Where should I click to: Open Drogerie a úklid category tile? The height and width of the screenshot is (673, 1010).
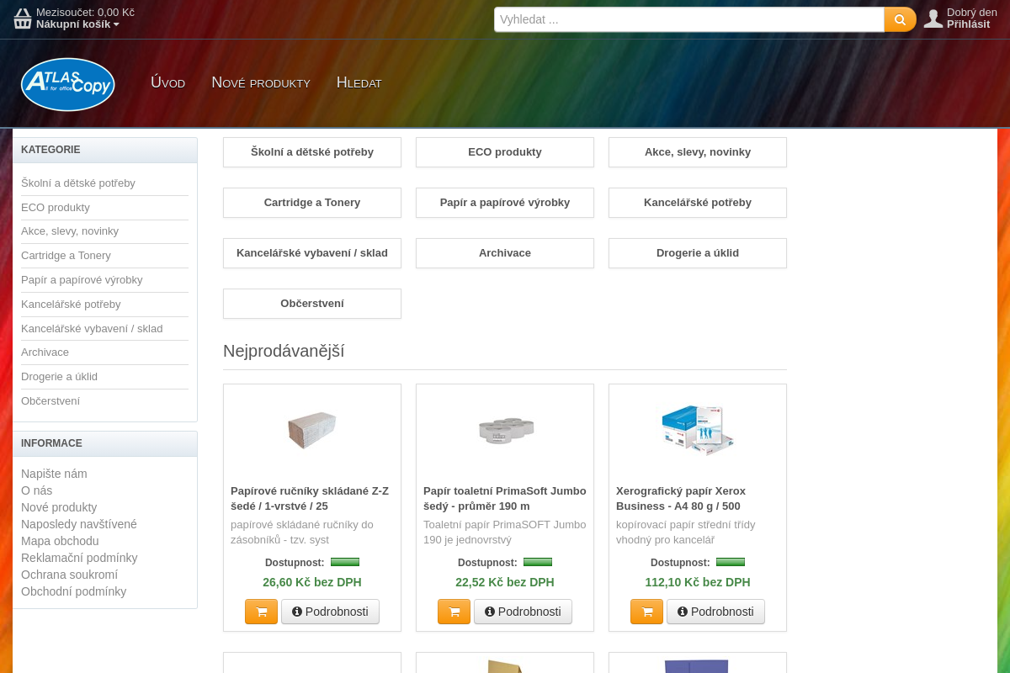pos(698,253)
